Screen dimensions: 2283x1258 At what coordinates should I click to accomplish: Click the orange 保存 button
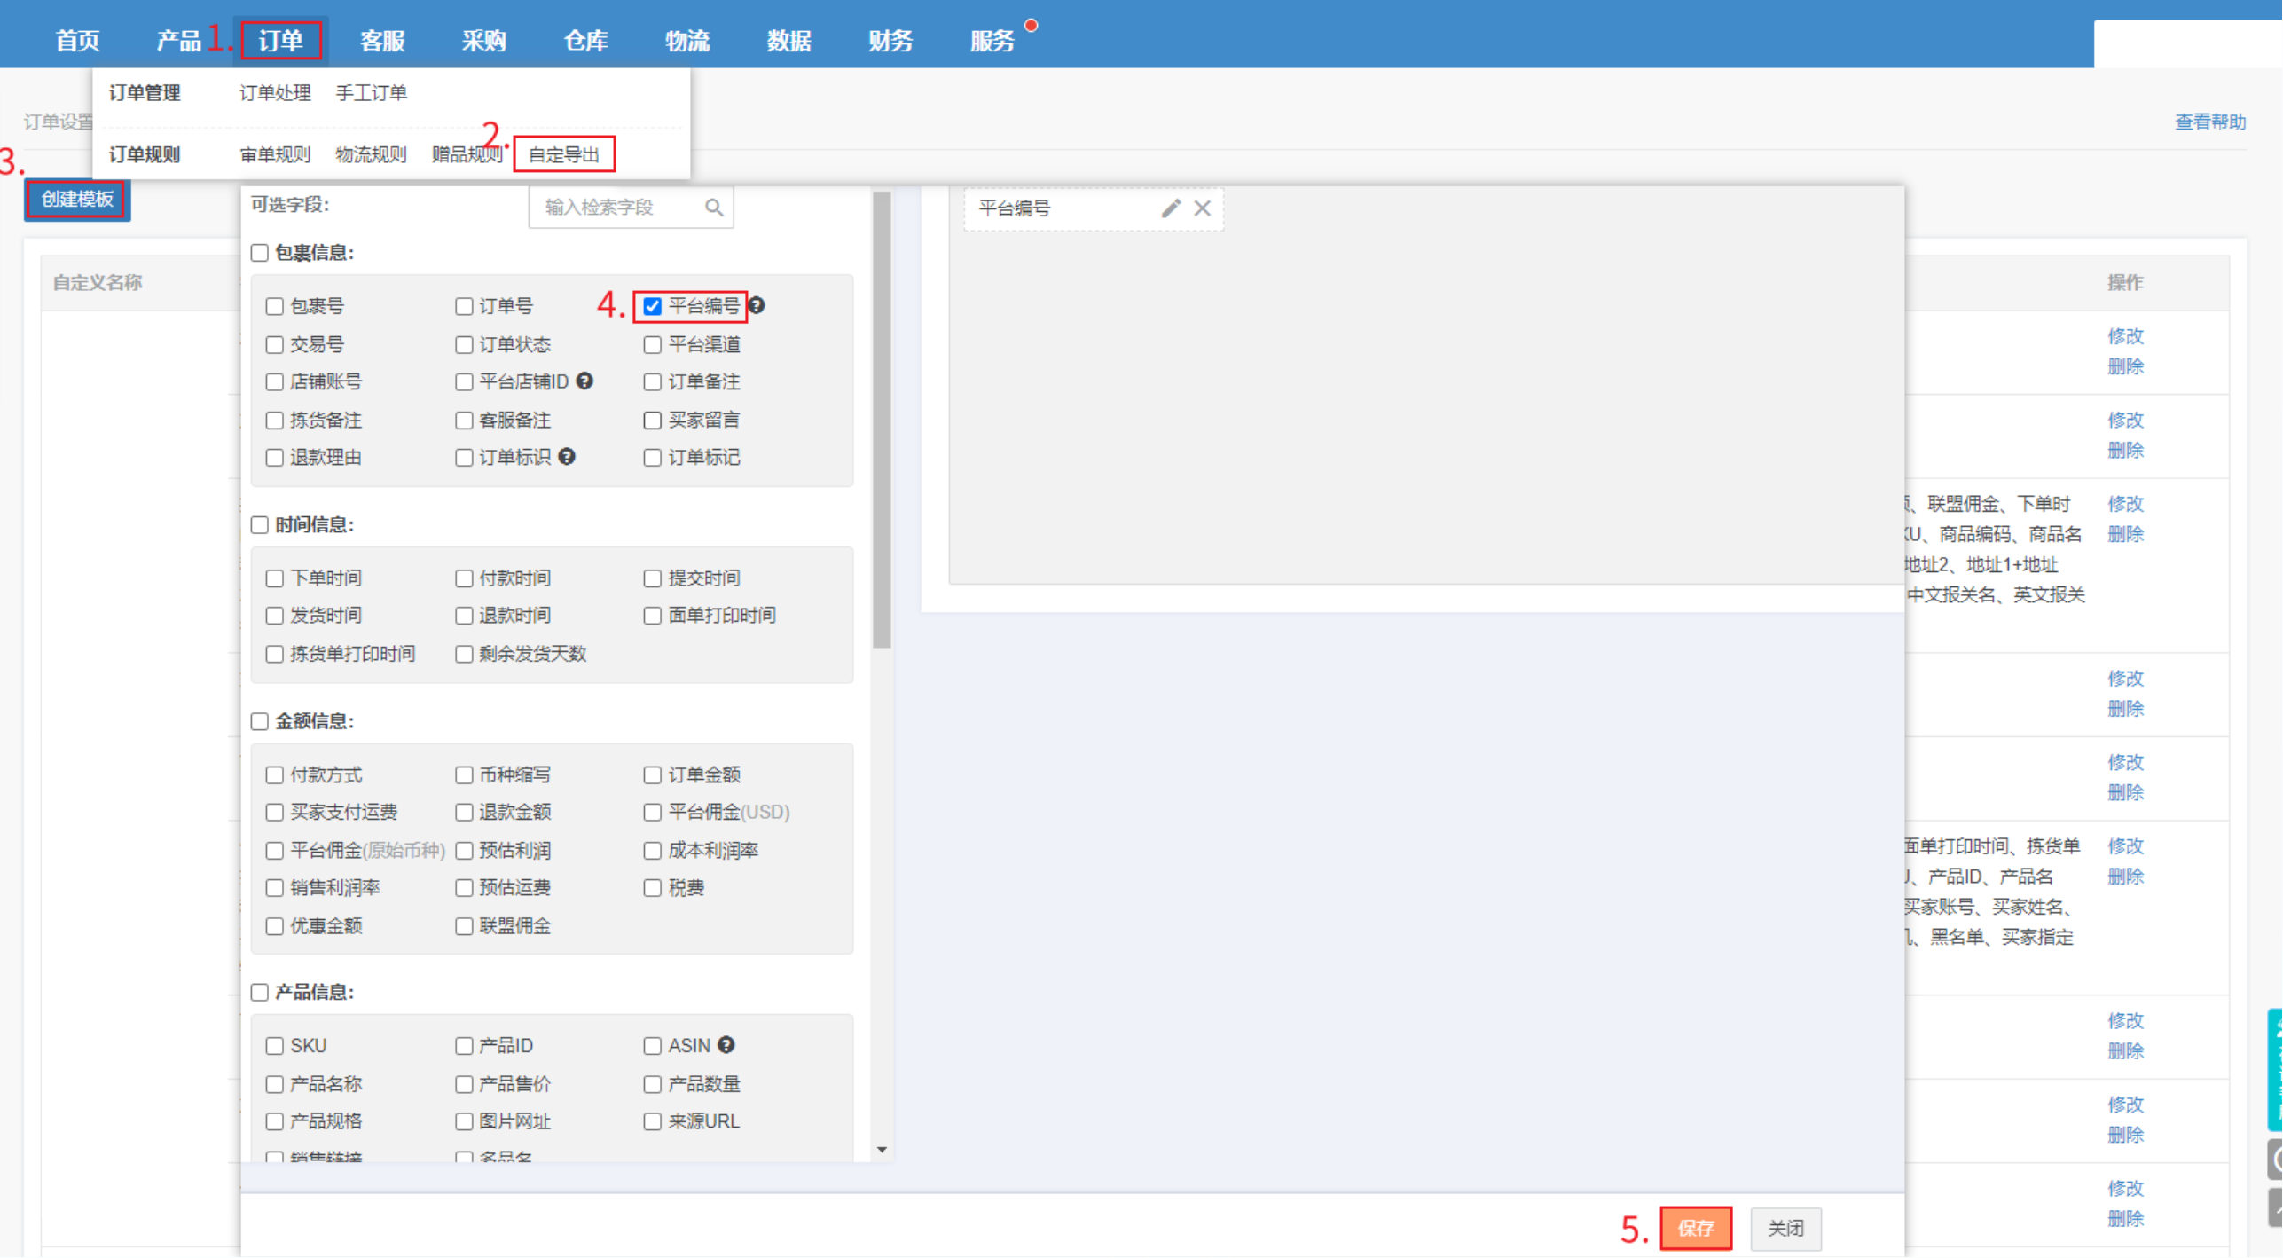(1695, 1228)
